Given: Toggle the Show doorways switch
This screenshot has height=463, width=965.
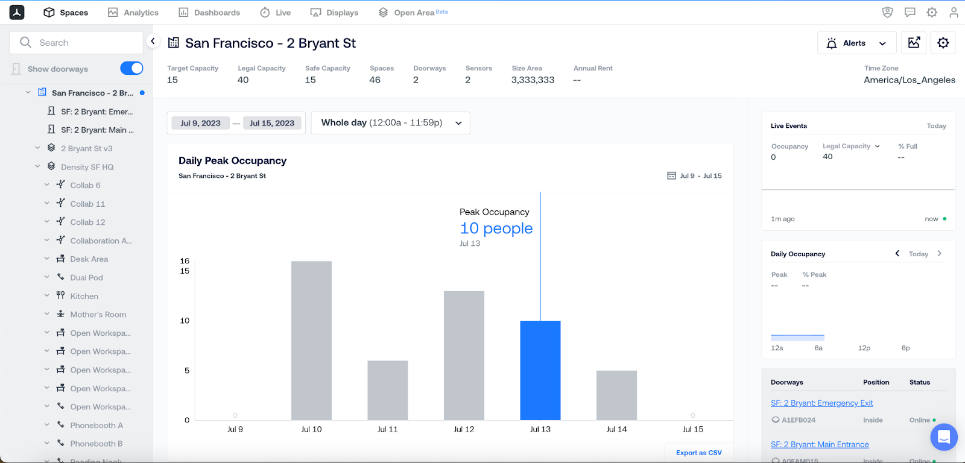Looking at the screenshot, I should point(131,68).
